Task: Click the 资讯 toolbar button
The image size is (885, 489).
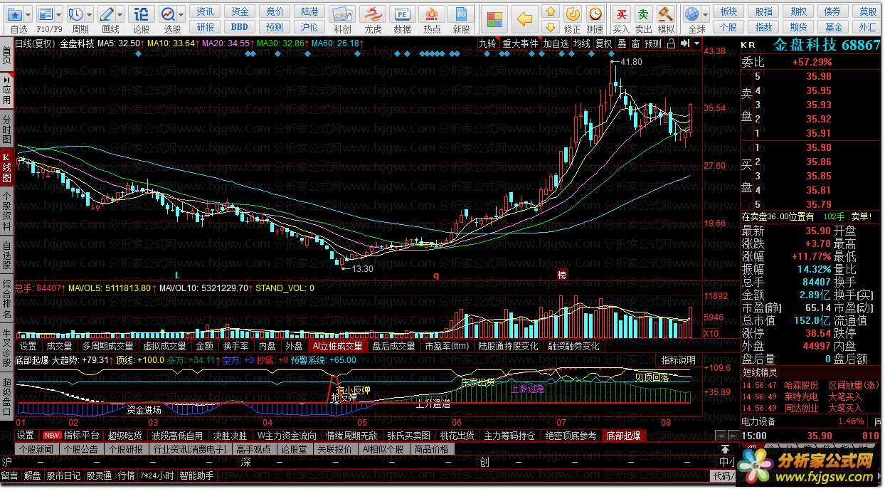Action: pyautogui.click(x=206, y=11)
